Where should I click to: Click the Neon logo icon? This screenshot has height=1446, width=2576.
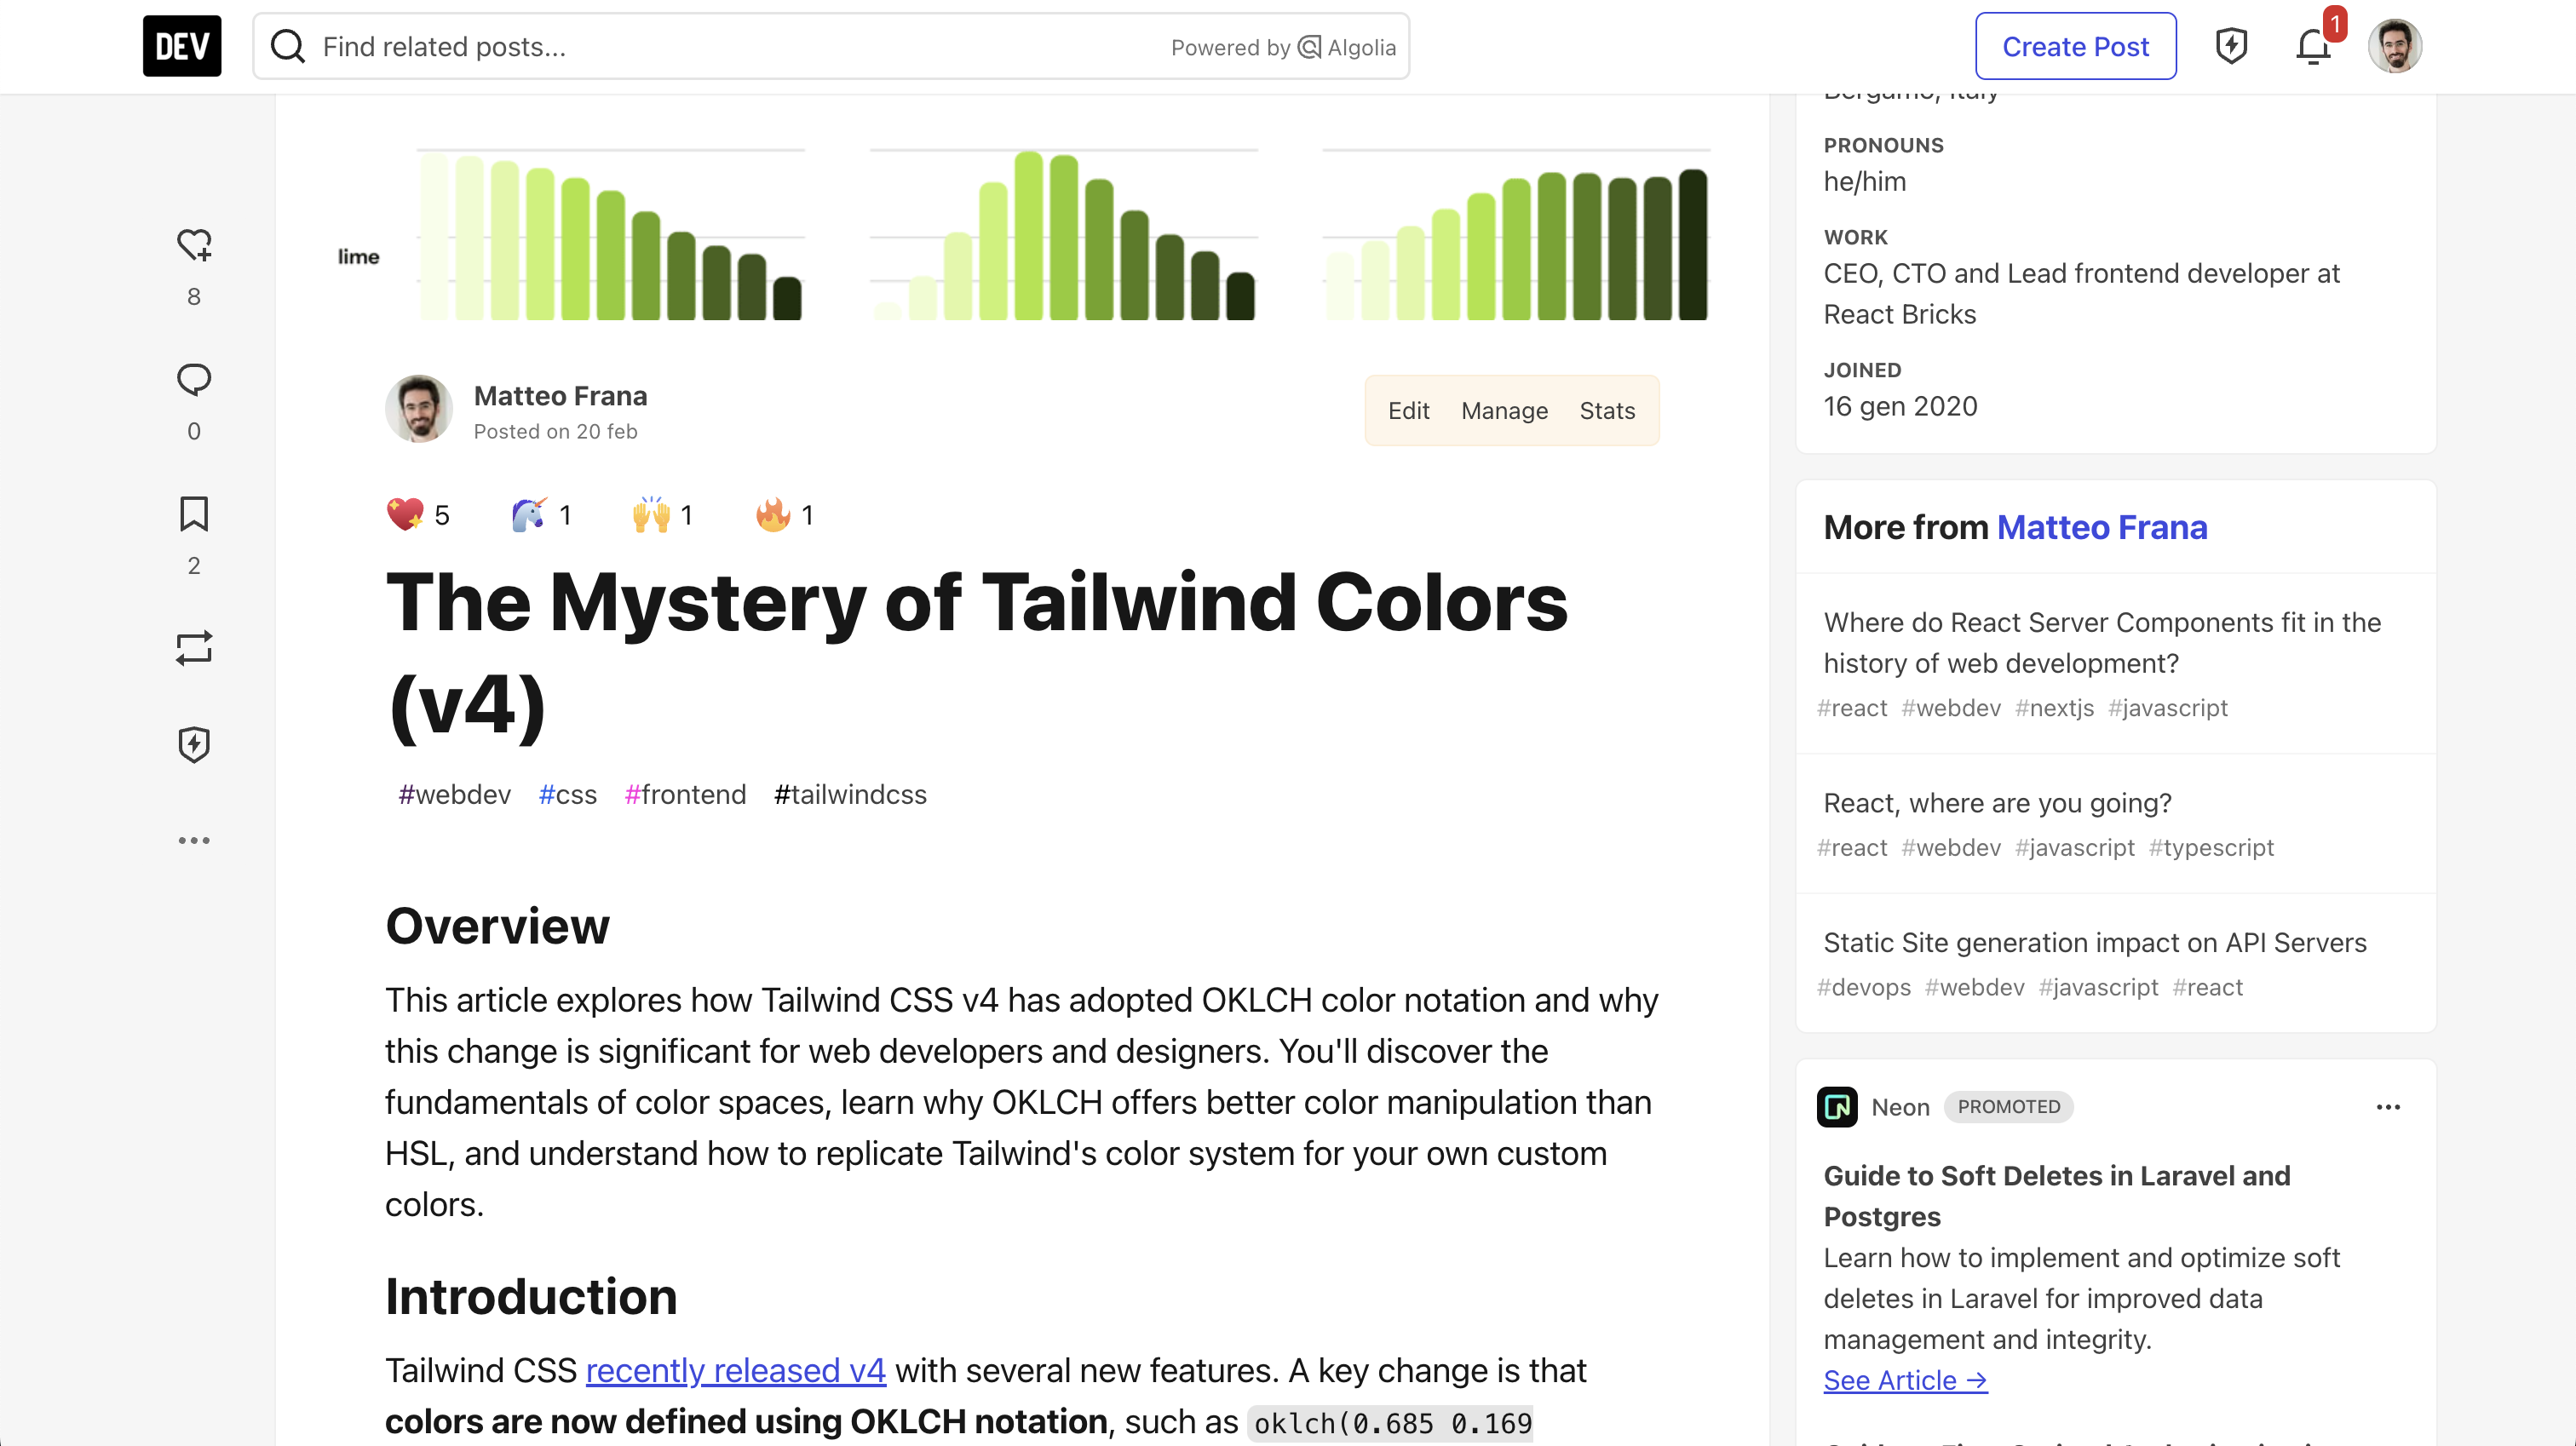click(1836, 1107)
